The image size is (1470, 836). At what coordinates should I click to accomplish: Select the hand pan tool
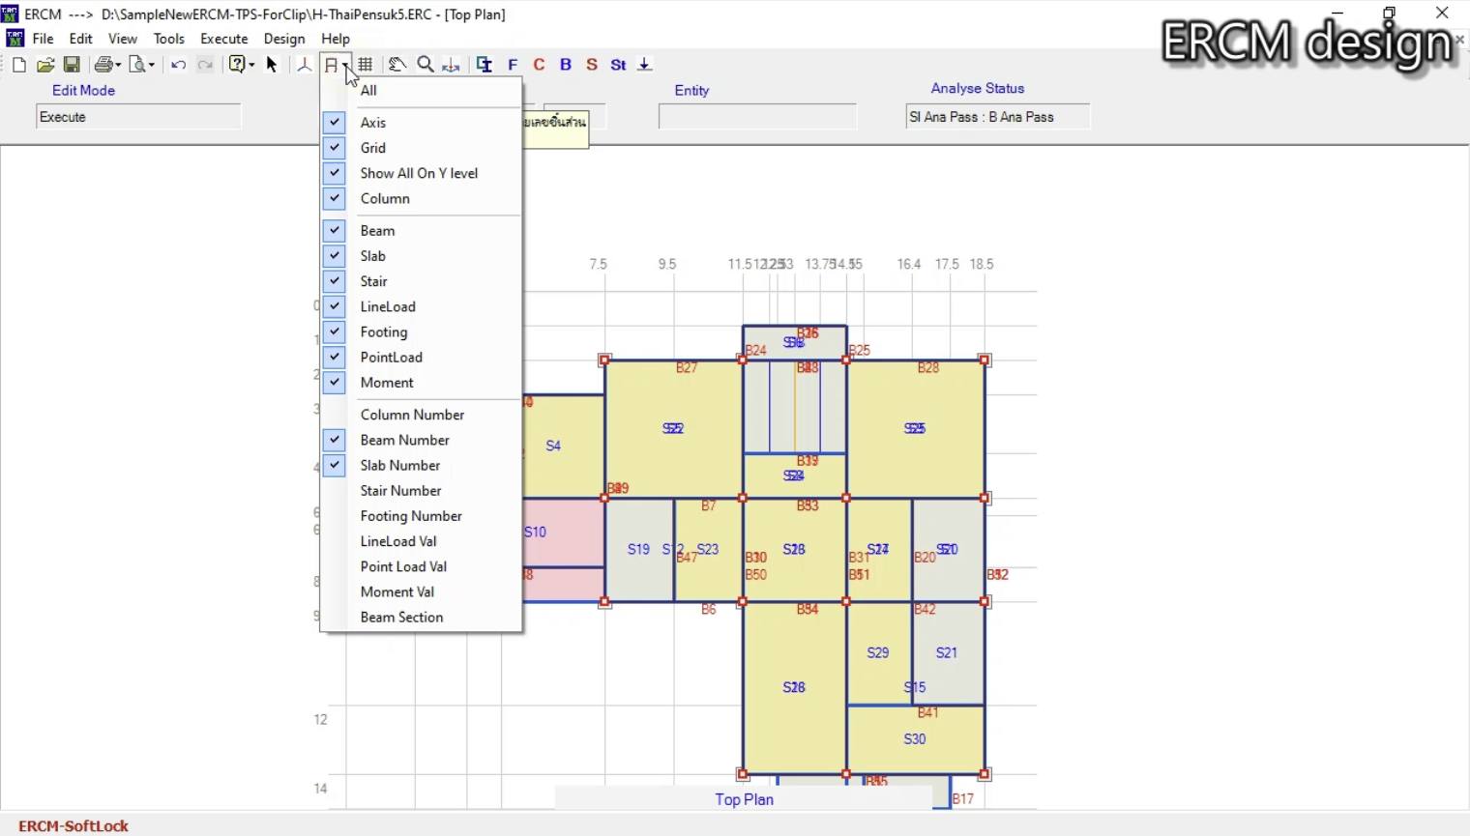tap(397, 65)
